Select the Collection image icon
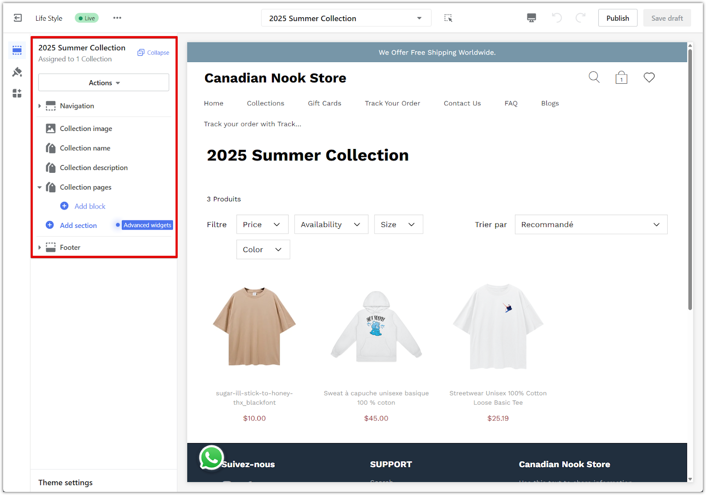Screen dimensions: 706x495 pos(51,128)
